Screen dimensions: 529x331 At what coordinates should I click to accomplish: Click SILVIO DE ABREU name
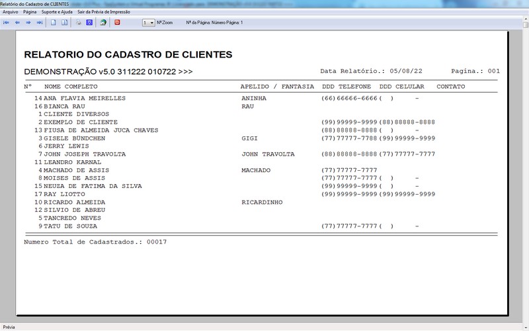click(x=75, y=210)
